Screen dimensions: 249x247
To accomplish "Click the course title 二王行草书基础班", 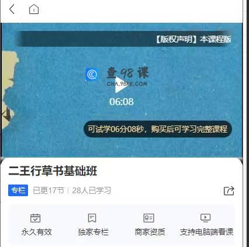I will click(53, 171).
